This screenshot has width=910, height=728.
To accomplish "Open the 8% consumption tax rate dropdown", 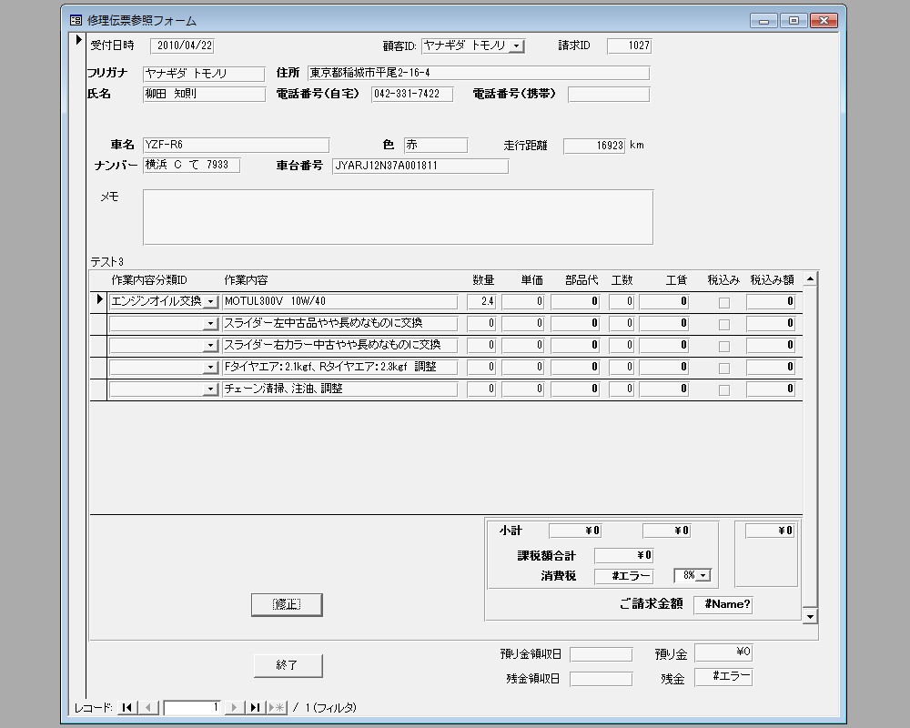I will (x=702, y=576).
